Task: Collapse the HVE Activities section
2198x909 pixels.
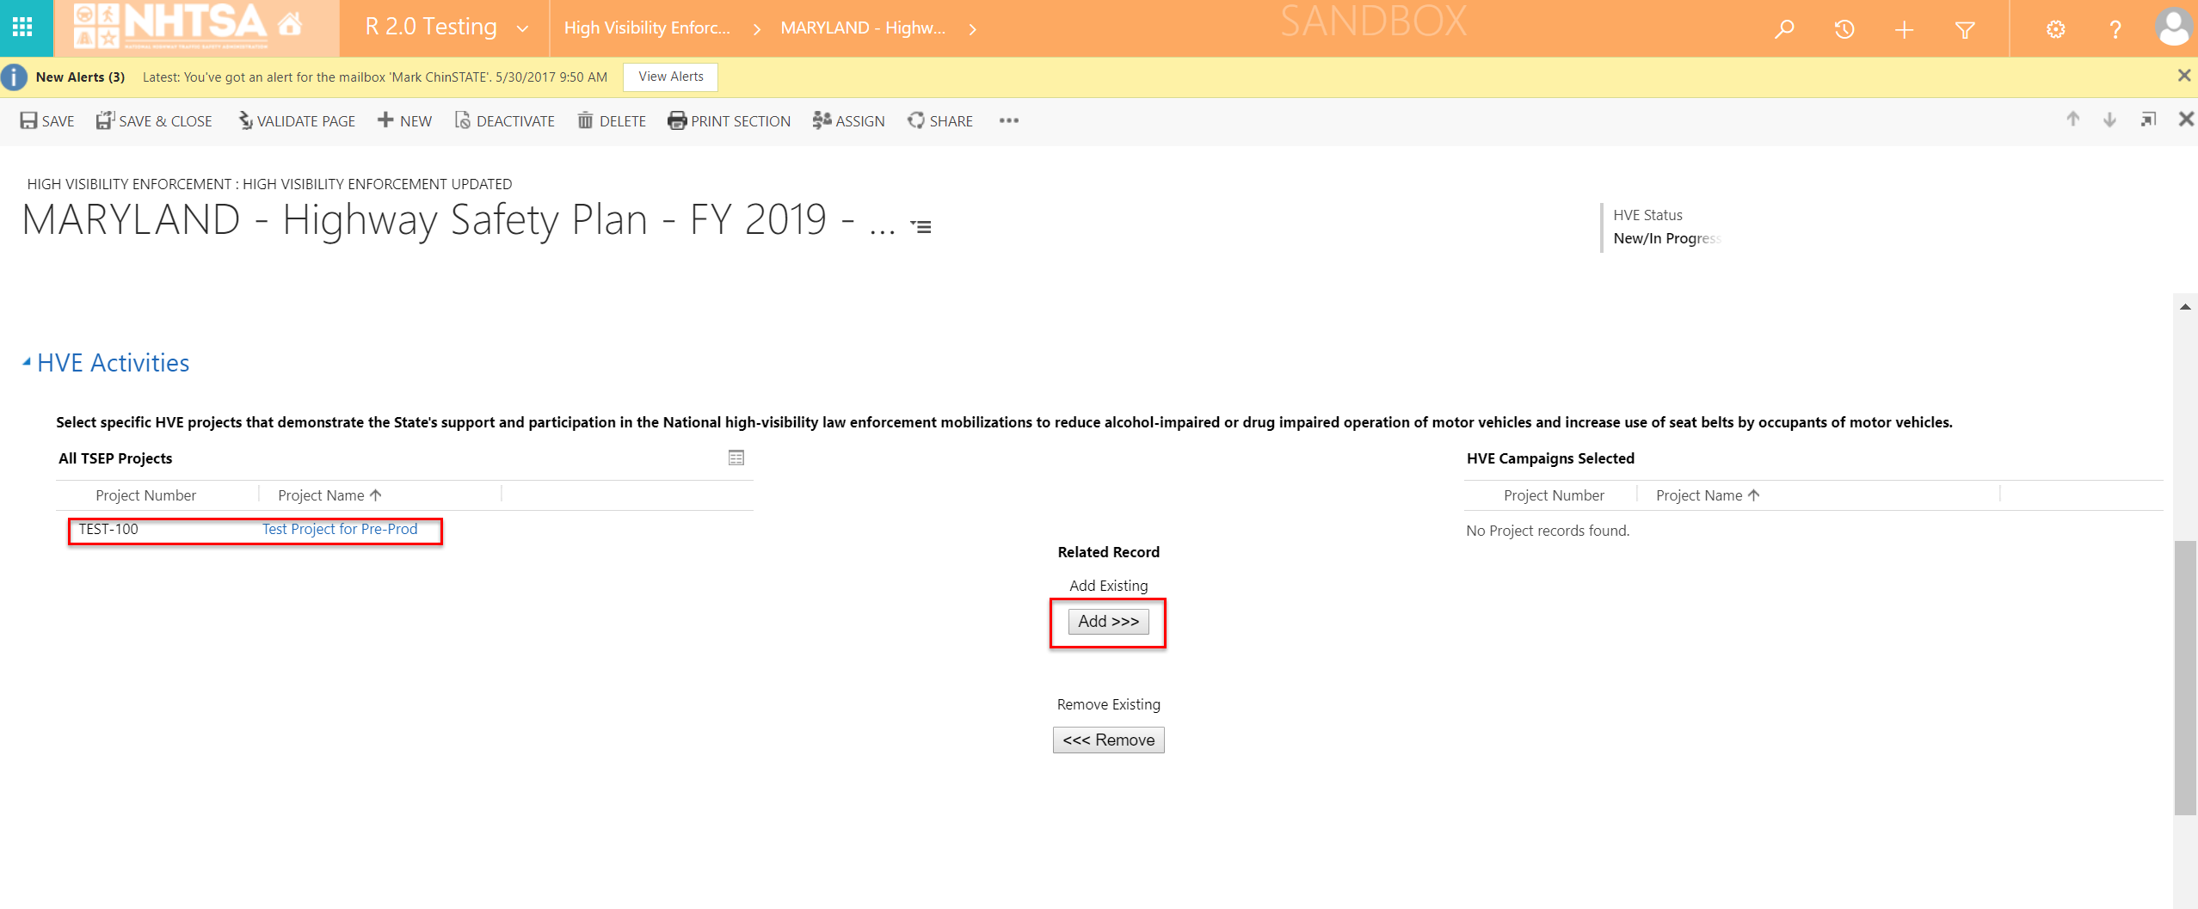Action: 27,362
